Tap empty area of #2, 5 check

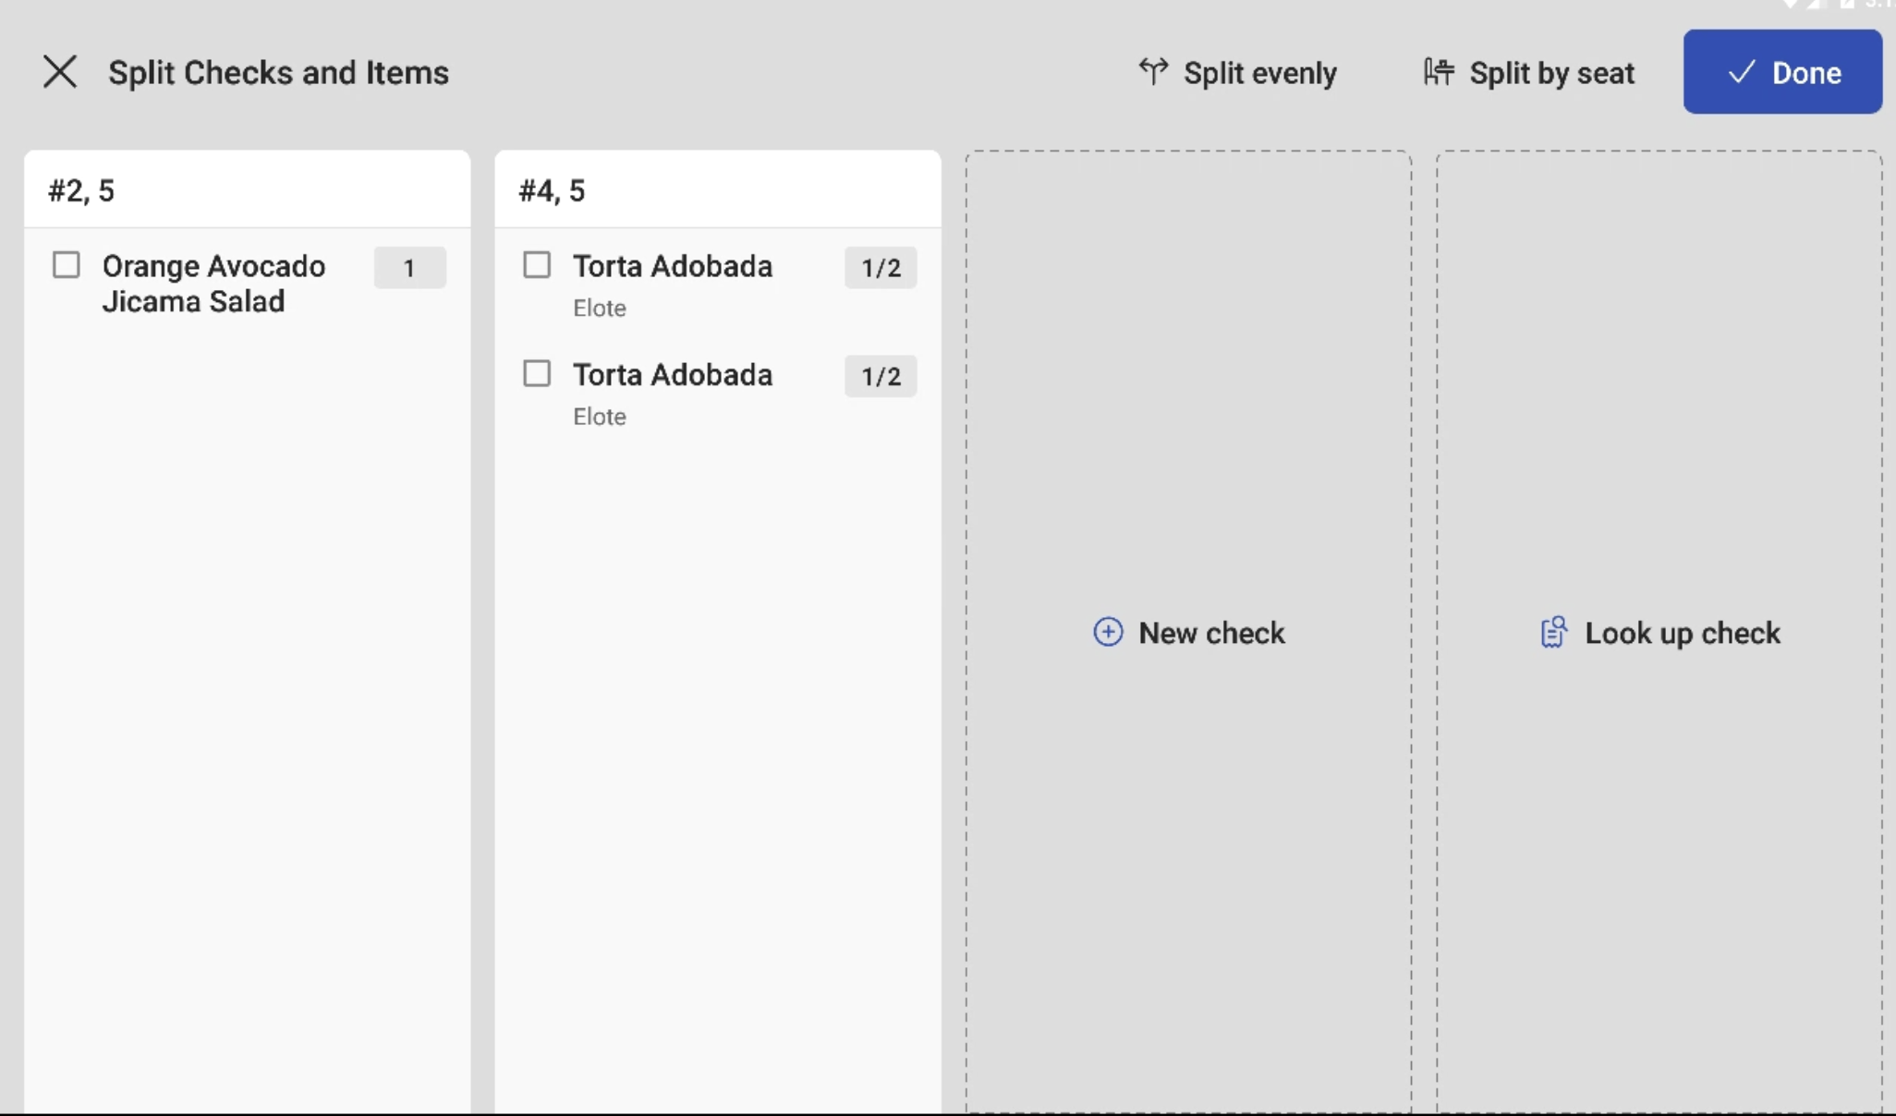pyautogui.click(x=247, y=693)
